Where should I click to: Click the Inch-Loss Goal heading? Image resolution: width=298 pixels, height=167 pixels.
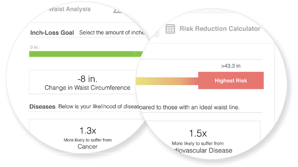pos(52,33)
